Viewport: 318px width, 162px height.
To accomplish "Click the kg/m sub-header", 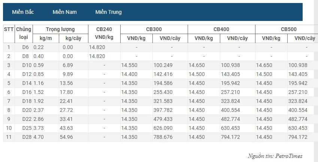I will click(x=46, y=38).
